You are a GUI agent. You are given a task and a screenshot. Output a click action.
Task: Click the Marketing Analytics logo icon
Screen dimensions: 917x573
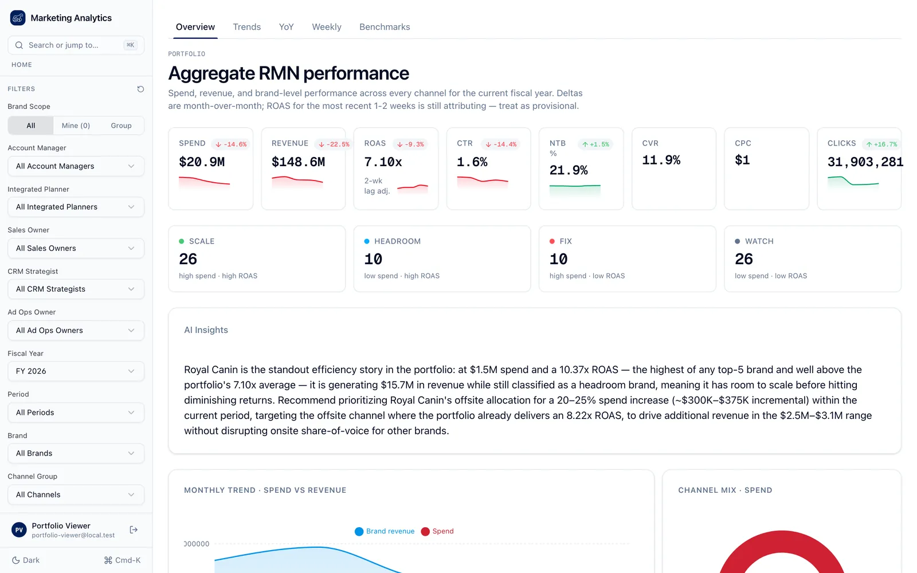(x=18, y=18)
